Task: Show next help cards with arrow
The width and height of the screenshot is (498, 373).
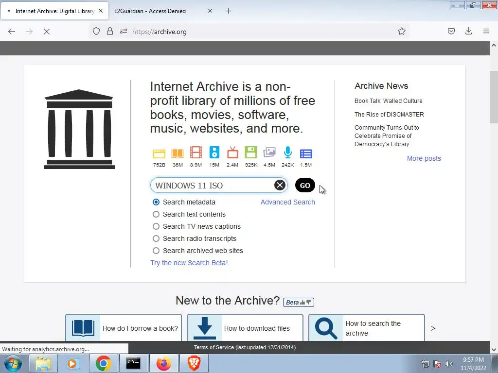Action: (433, 328)
